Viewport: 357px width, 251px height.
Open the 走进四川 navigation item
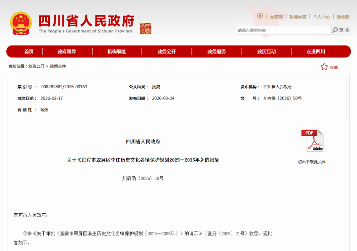point(316,52)
